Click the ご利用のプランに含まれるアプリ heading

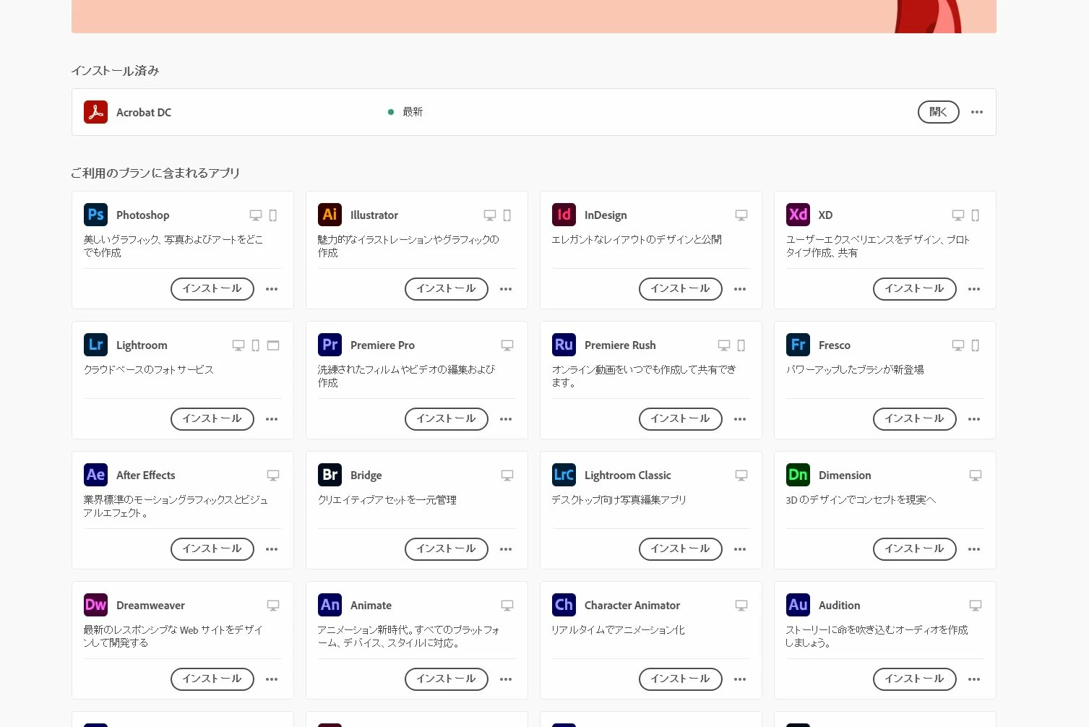(155, 173)
